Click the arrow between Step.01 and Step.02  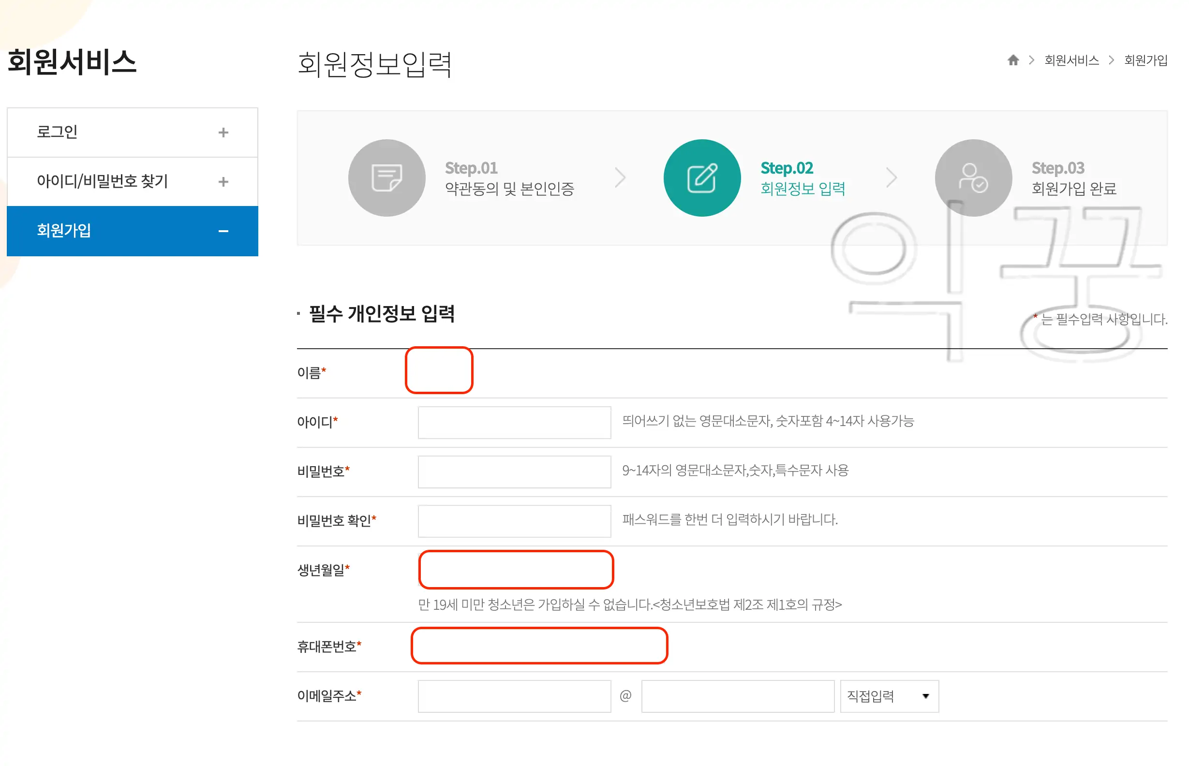coord(619,177)
